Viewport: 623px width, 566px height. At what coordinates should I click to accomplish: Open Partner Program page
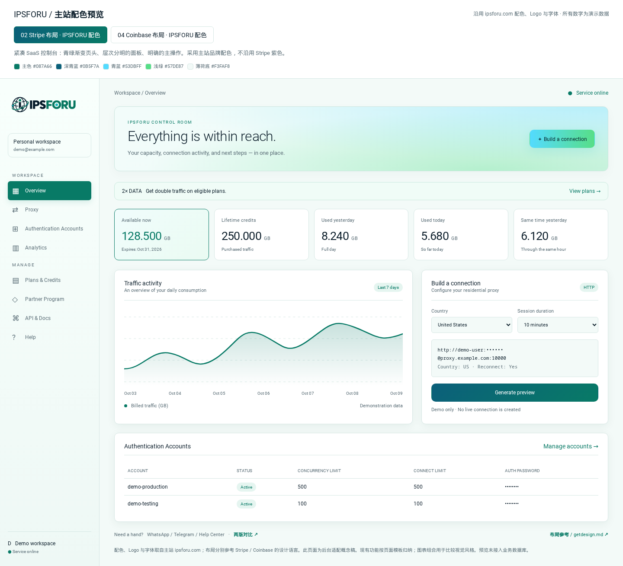[49, 299]
